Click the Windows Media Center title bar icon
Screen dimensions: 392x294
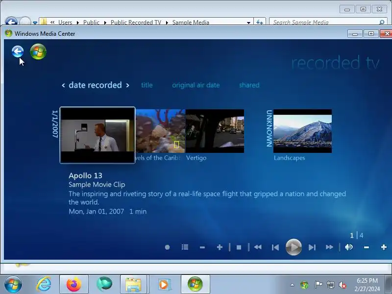pos(8,33)
